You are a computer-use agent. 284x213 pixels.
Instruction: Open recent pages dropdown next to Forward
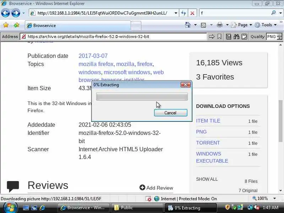tap(23, 13)
